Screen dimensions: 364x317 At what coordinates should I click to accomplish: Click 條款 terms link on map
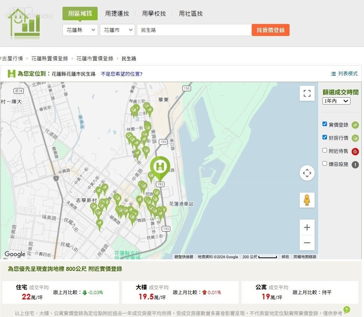tap(285, 257)
